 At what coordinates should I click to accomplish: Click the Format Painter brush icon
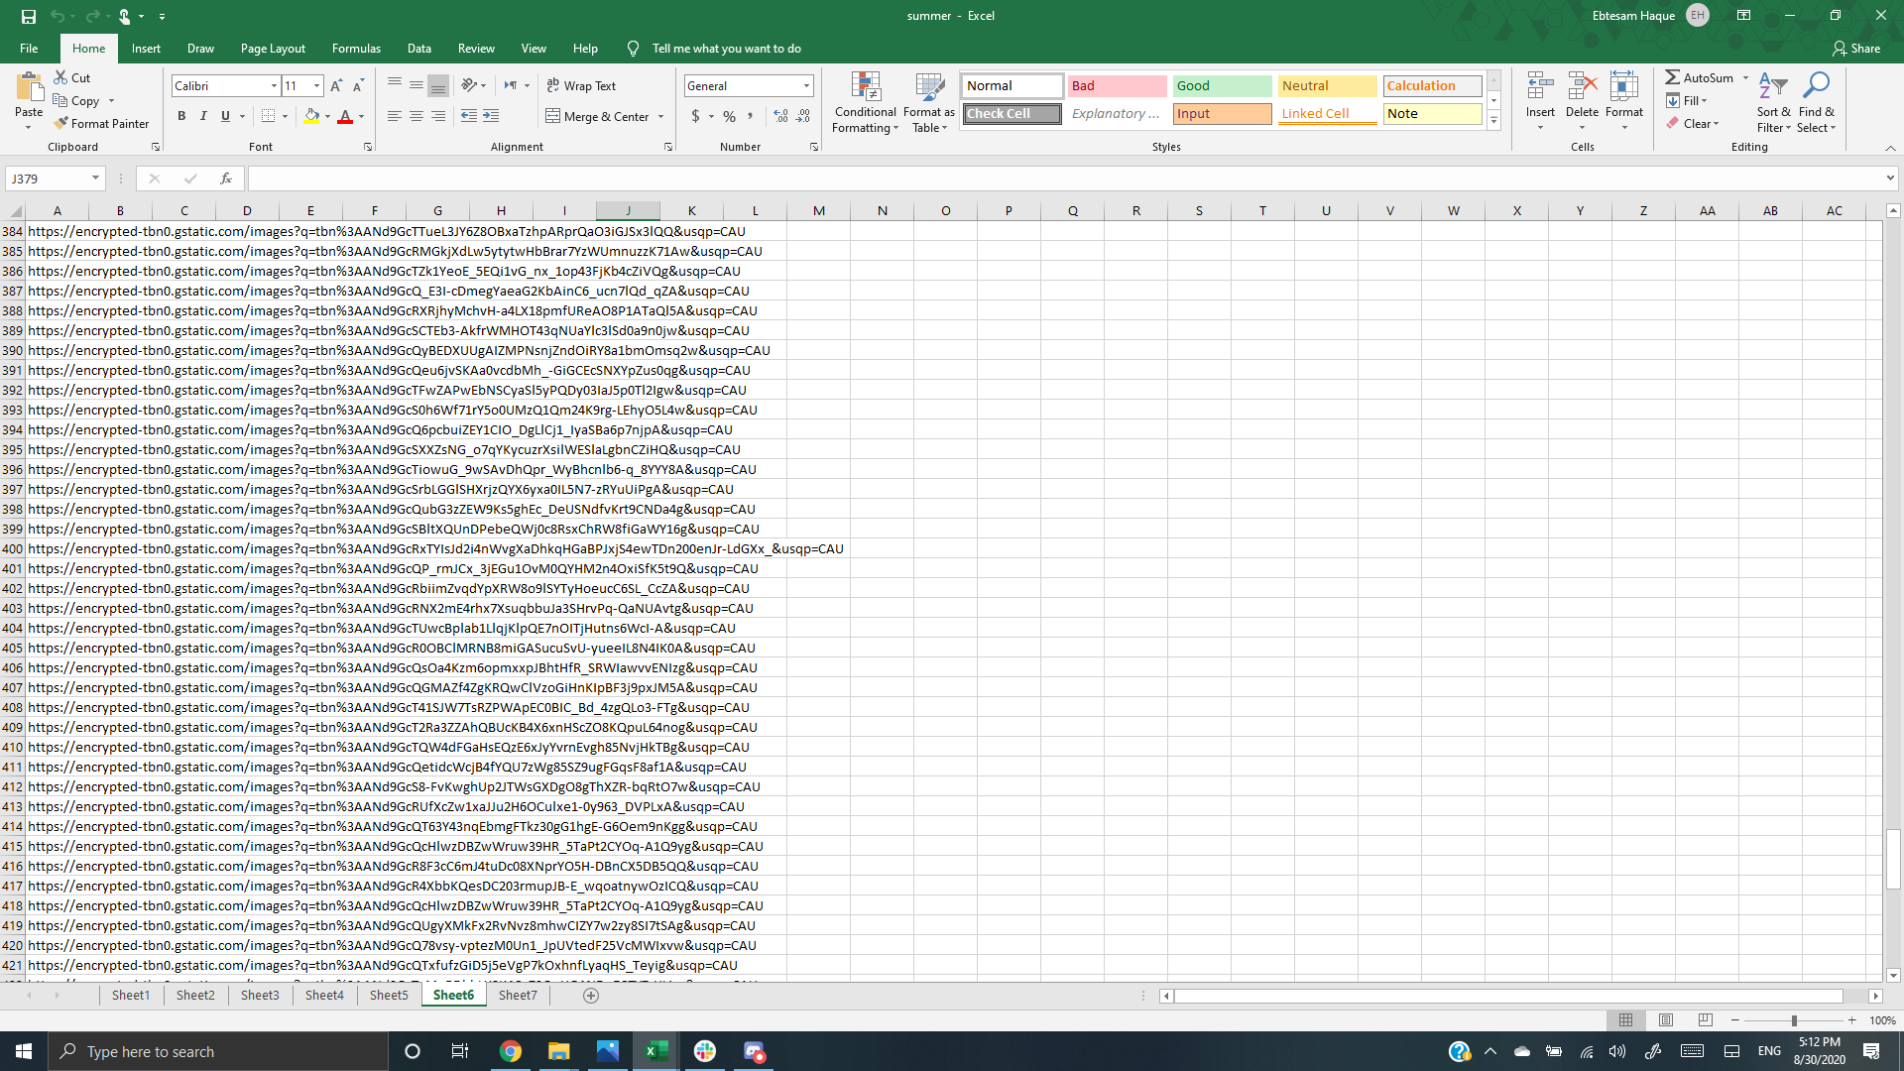tap(61, 123)
